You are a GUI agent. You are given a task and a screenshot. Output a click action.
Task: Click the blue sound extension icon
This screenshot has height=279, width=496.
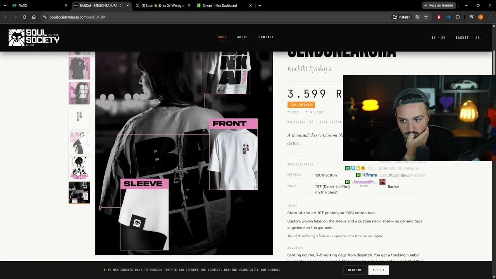pos(448,17)
